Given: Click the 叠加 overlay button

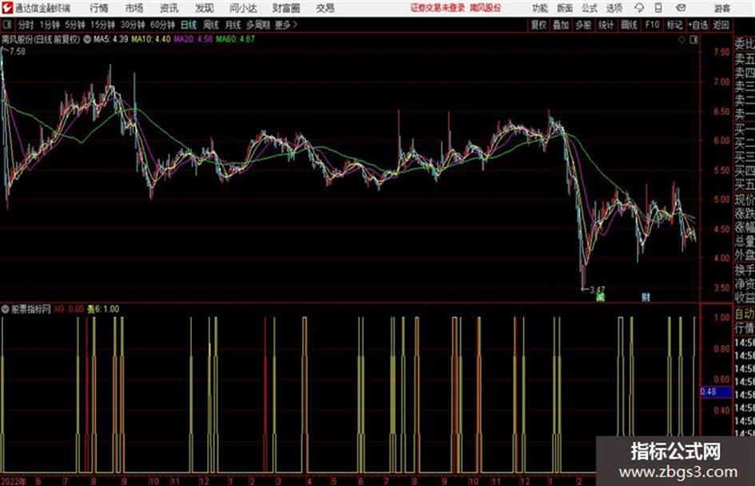Looking at the screenshot, I should (561, 25).
